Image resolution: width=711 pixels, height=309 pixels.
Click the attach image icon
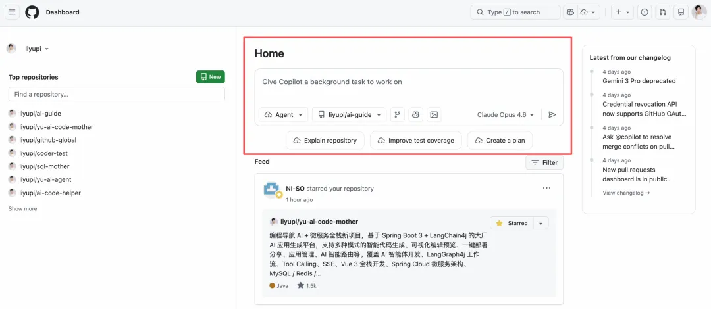pyautogui.click(x=434, y=114)
